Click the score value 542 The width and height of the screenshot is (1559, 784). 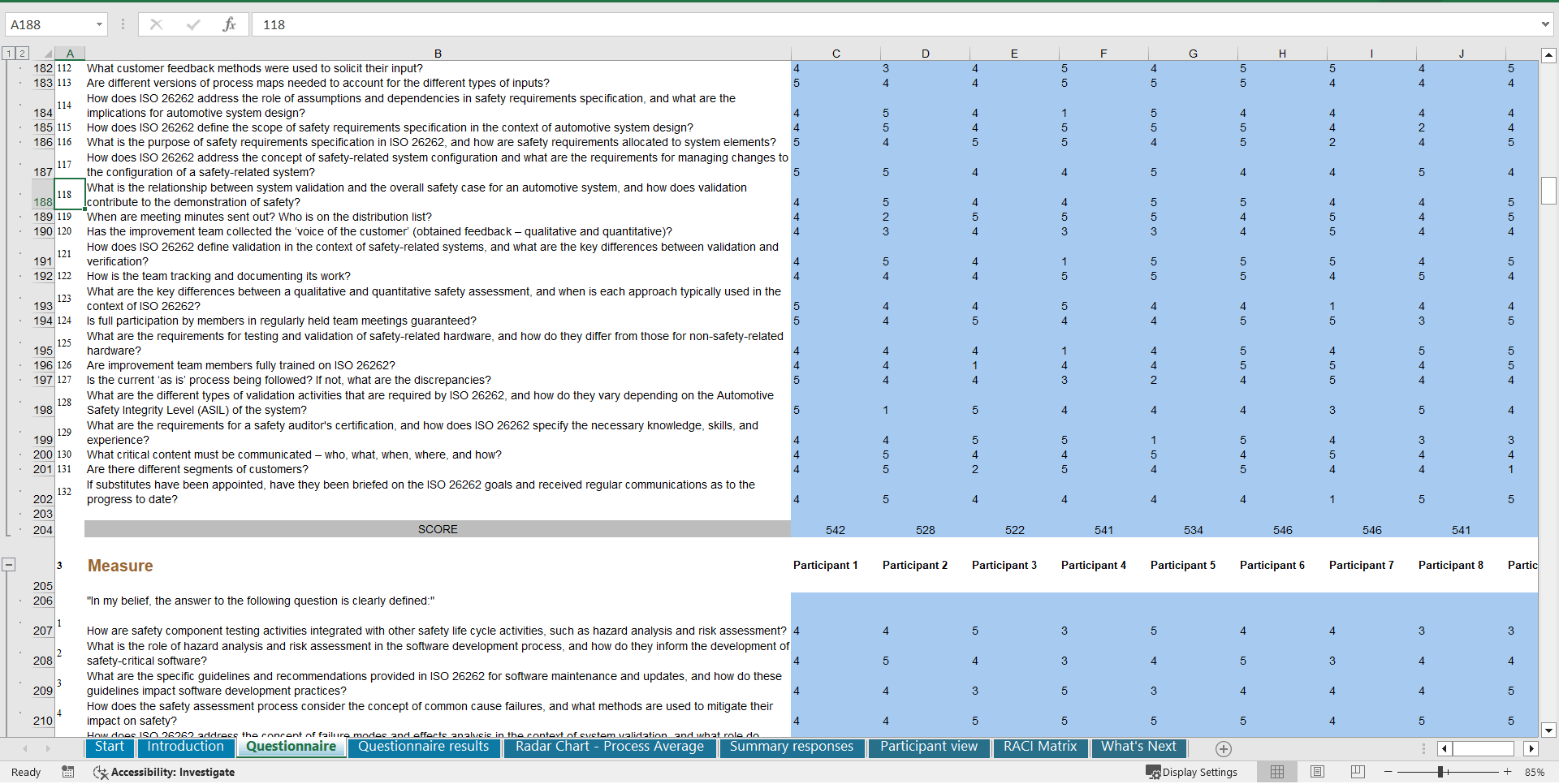click(x=836, y=530)
